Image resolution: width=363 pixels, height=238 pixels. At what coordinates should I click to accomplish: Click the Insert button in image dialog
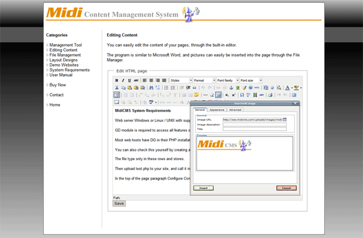point(203,188)
